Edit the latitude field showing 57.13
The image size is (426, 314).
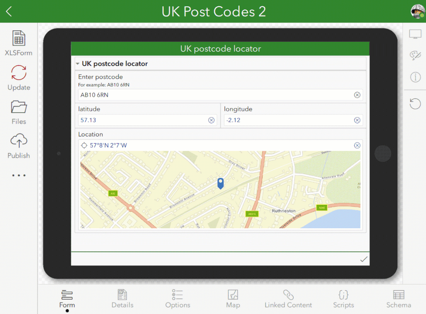(x=147, y=120)
